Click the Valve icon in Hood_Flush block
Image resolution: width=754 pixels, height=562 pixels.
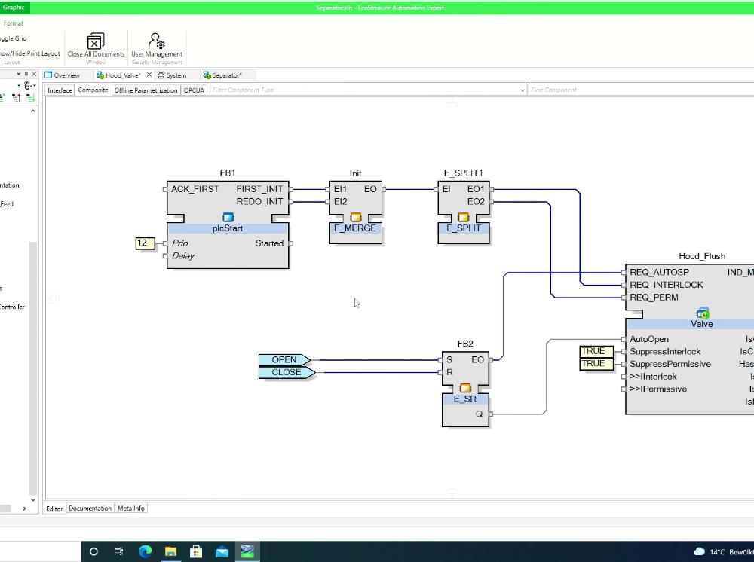point(703,313)
